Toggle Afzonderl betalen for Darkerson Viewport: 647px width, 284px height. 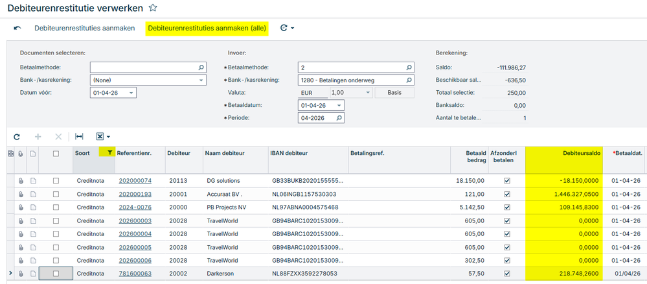pos(507,273)
